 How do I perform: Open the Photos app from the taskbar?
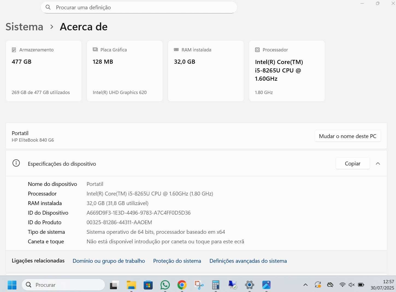[266, 285]
